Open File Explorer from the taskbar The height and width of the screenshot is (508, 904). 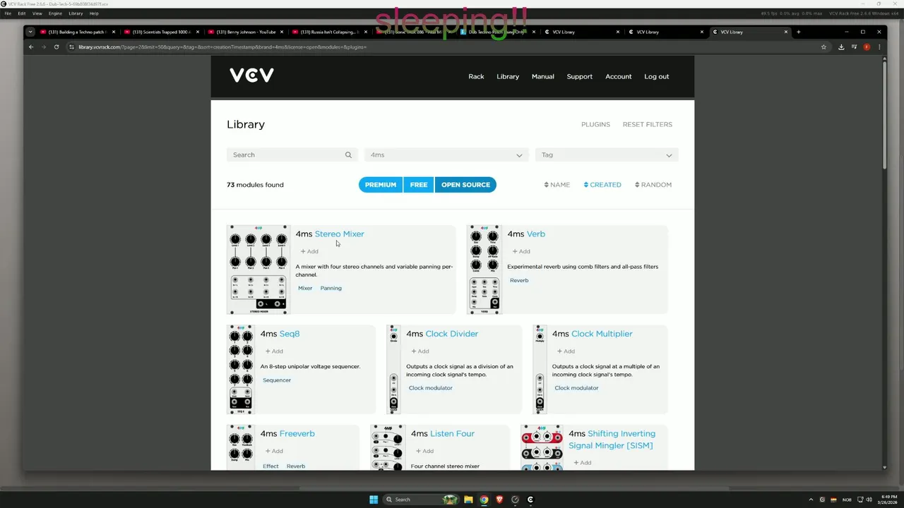[x=468, y=500]
